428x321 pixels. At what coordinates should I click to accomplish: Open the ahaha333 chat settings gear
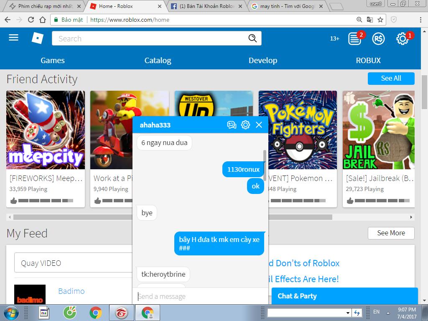point(245,125)
